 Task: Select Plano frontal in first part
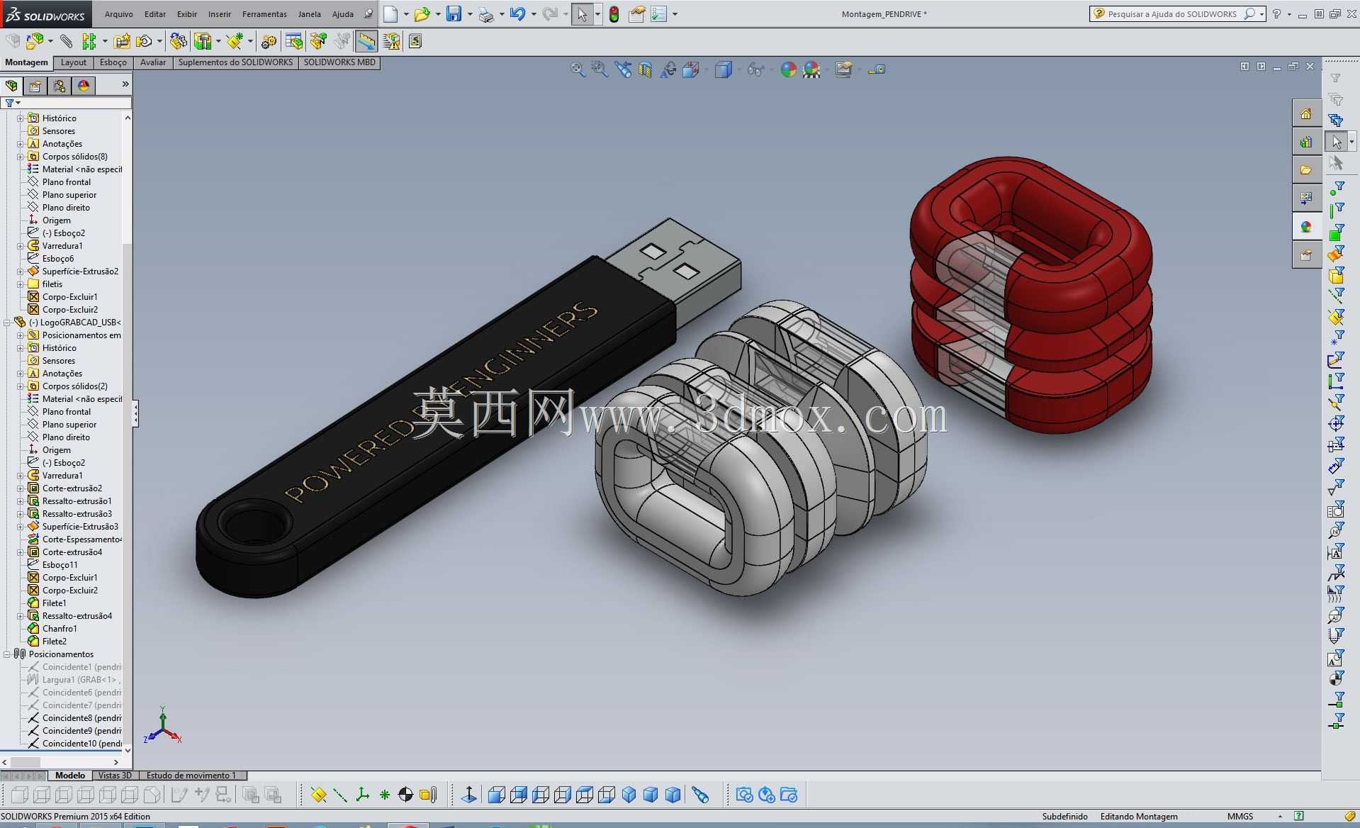point(66,182)
